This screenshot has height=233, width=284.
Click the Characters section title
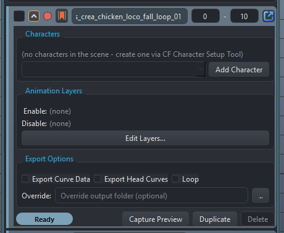pos(43,34)
